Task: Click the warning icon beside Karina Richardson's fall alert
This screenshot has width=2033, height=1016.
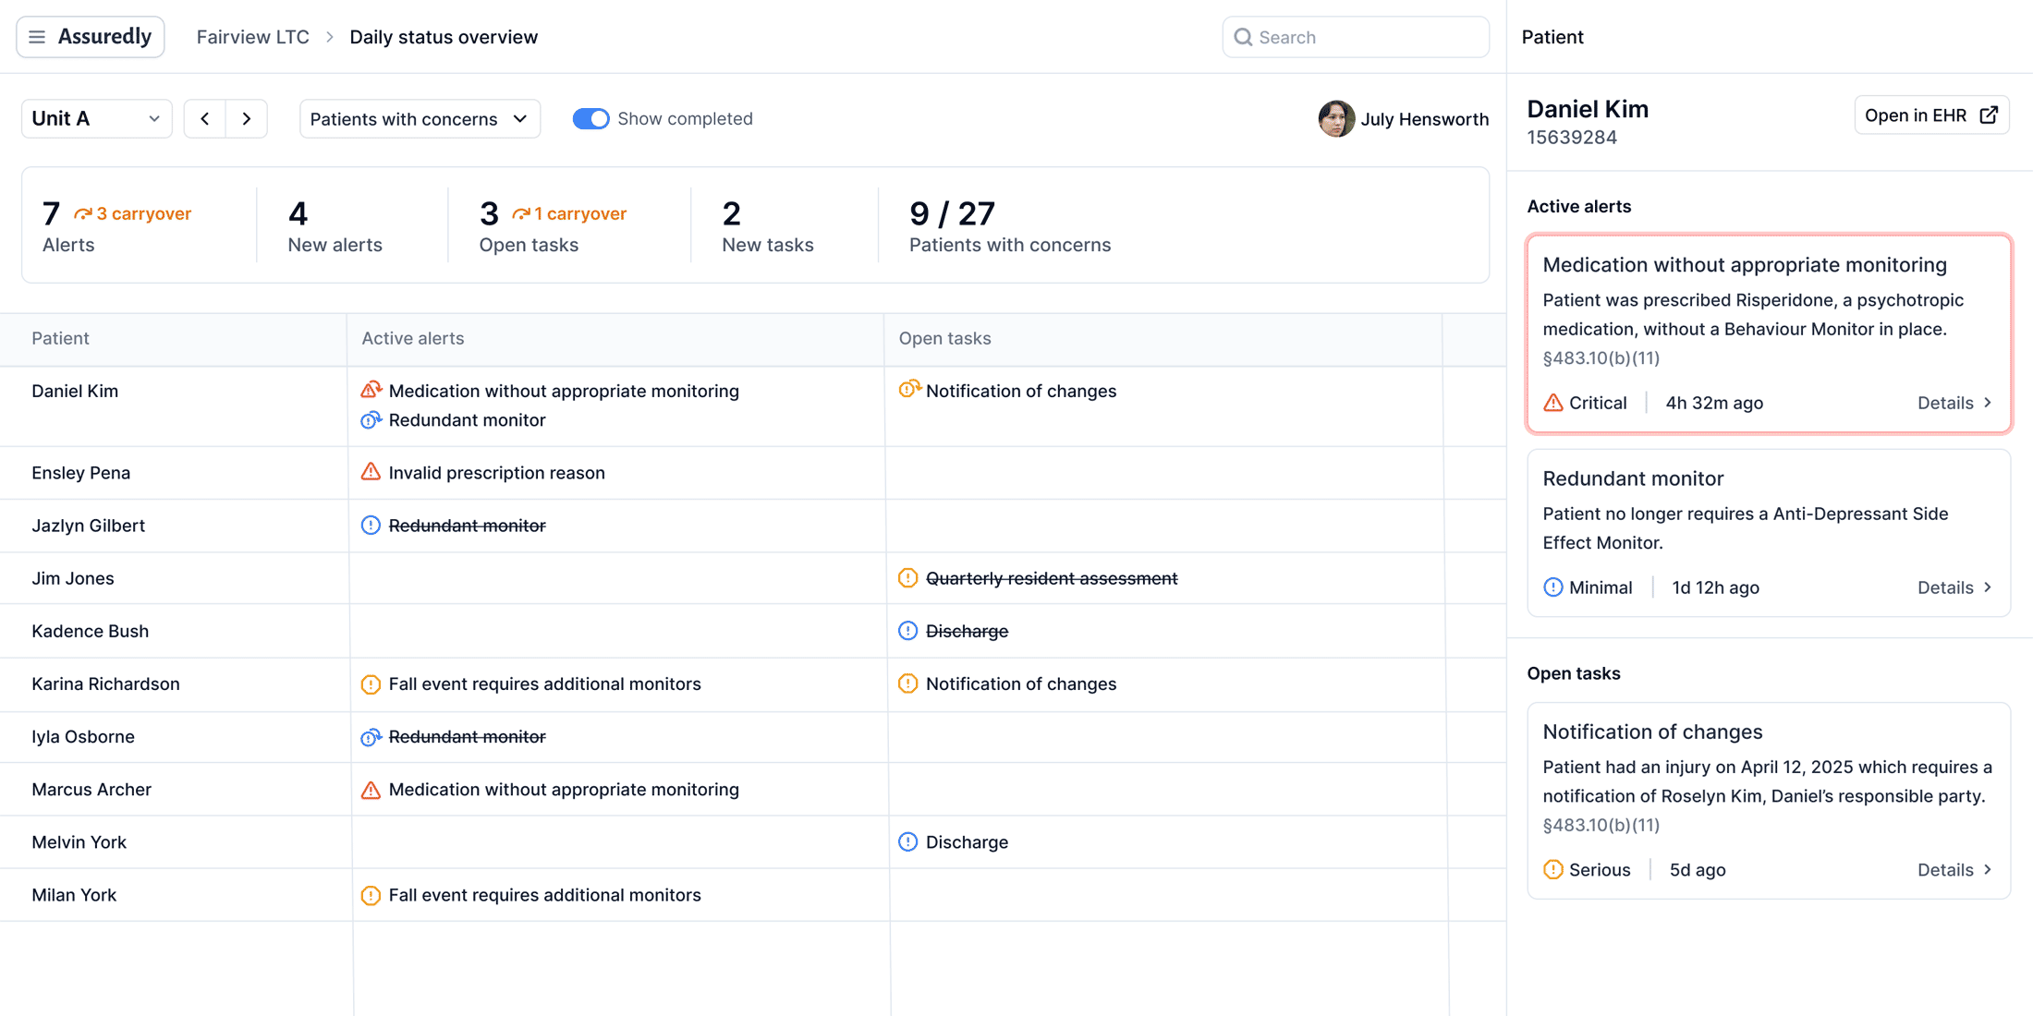Action: [x=371, y=683]
